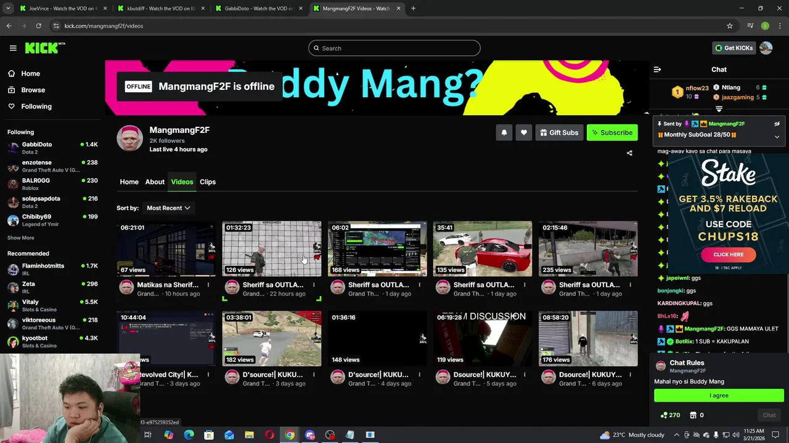Open OBS Studio from the taskbar
The image size is (789, 443).
[x=330, y=435]
